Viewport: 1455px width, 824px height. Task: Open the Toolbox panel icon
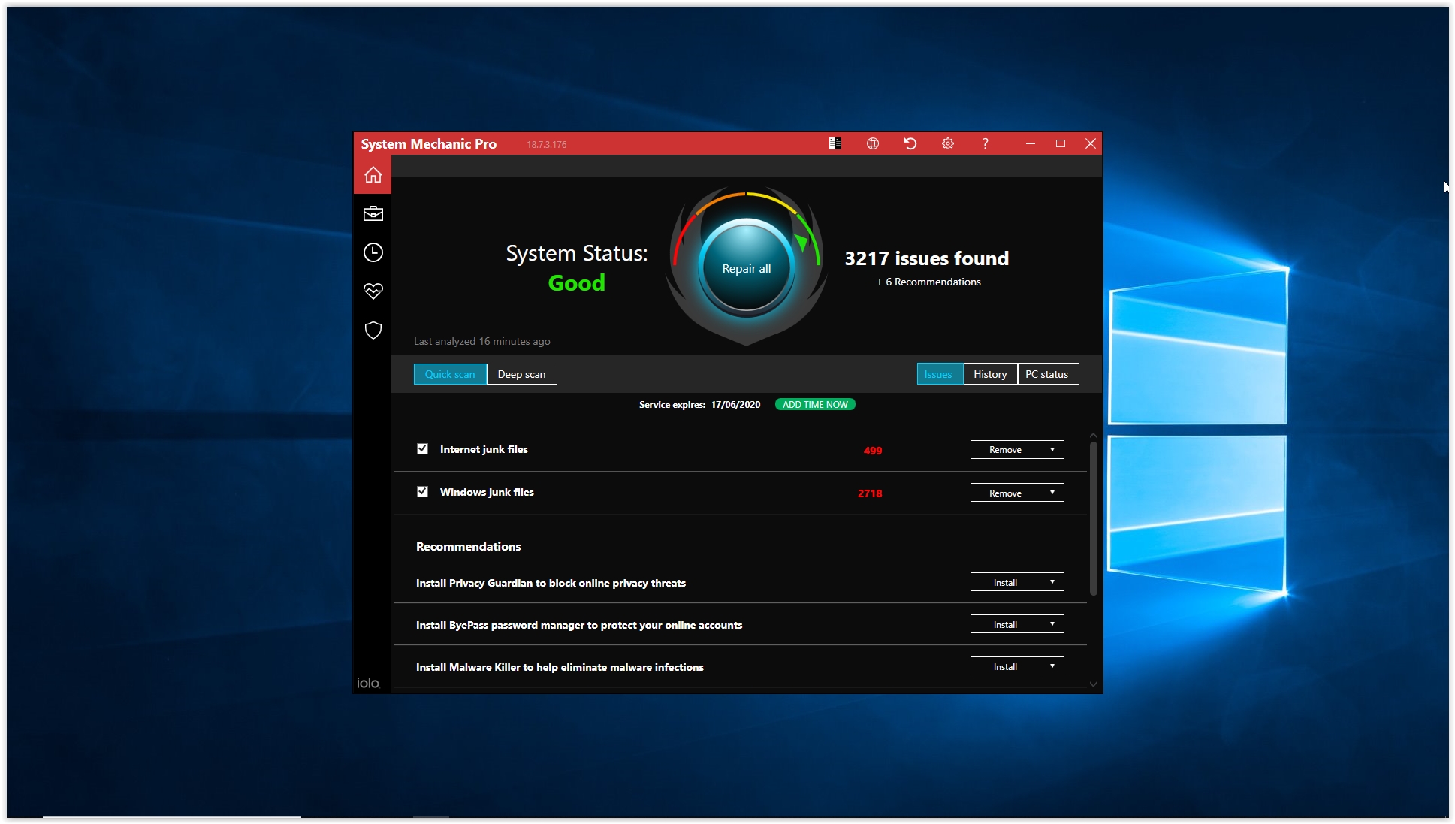[373, 214]
